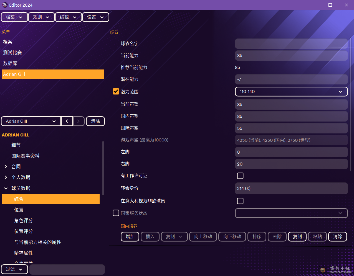Click 清除 next to the record selector
The image size is (354, 276).
coord(95,121)
